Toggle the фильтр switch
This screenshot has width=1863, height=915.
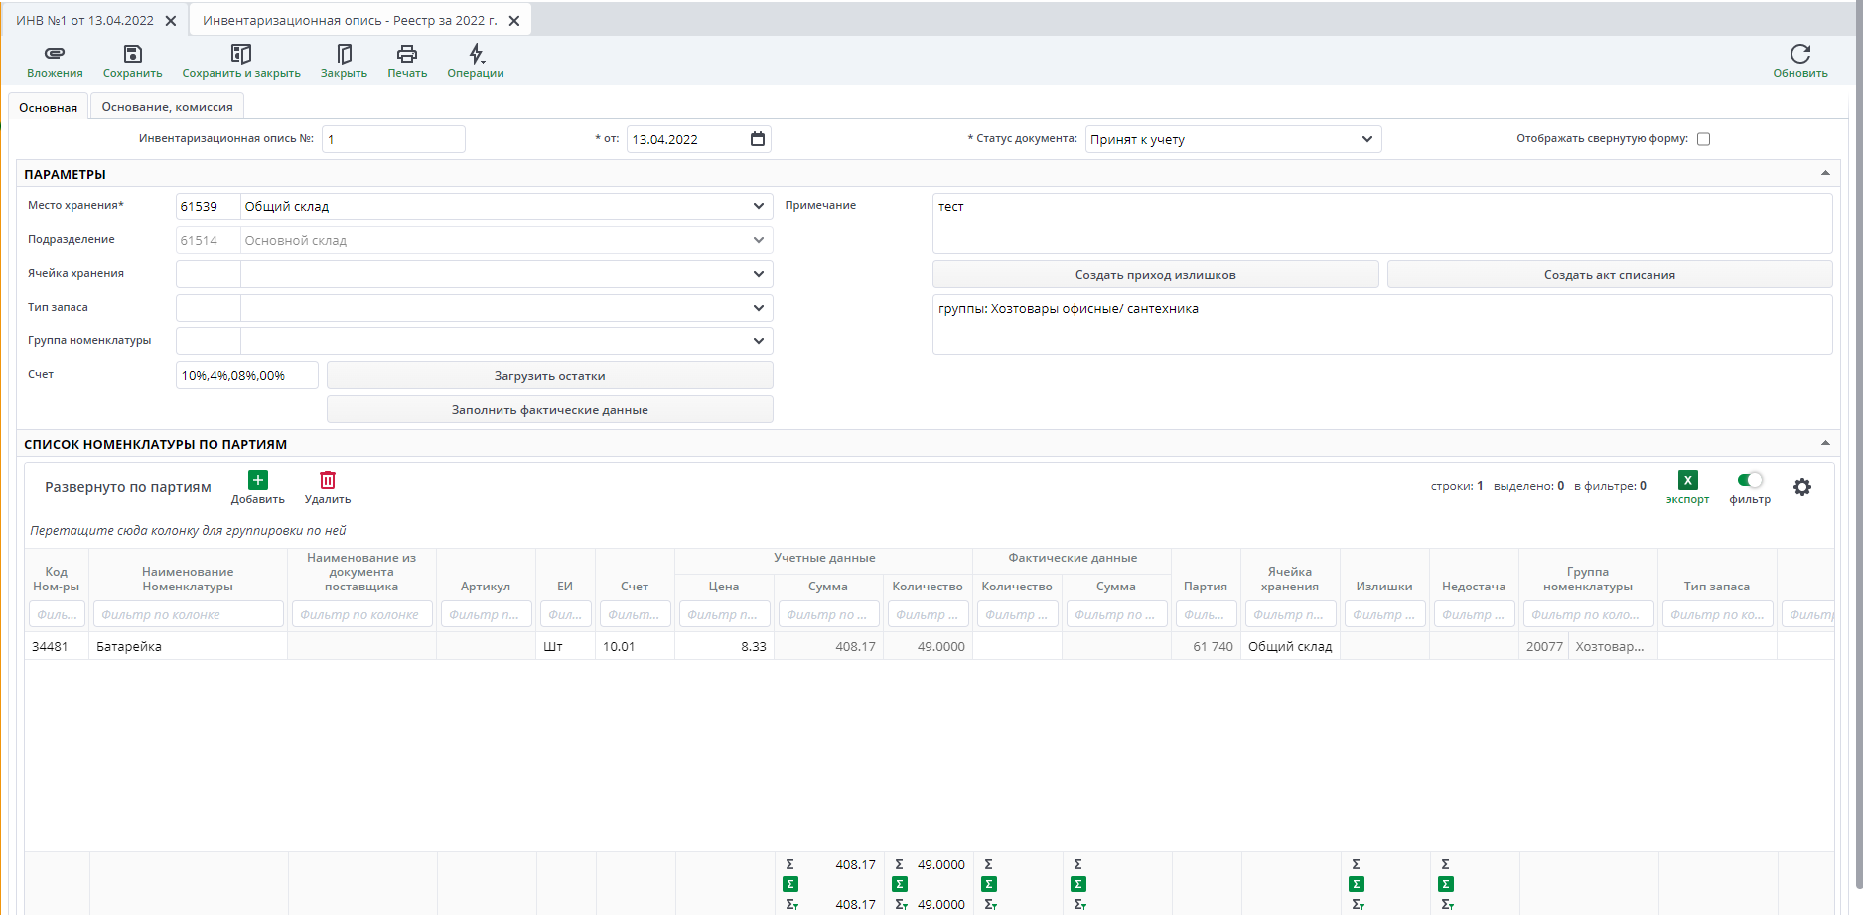point(1750,480)
